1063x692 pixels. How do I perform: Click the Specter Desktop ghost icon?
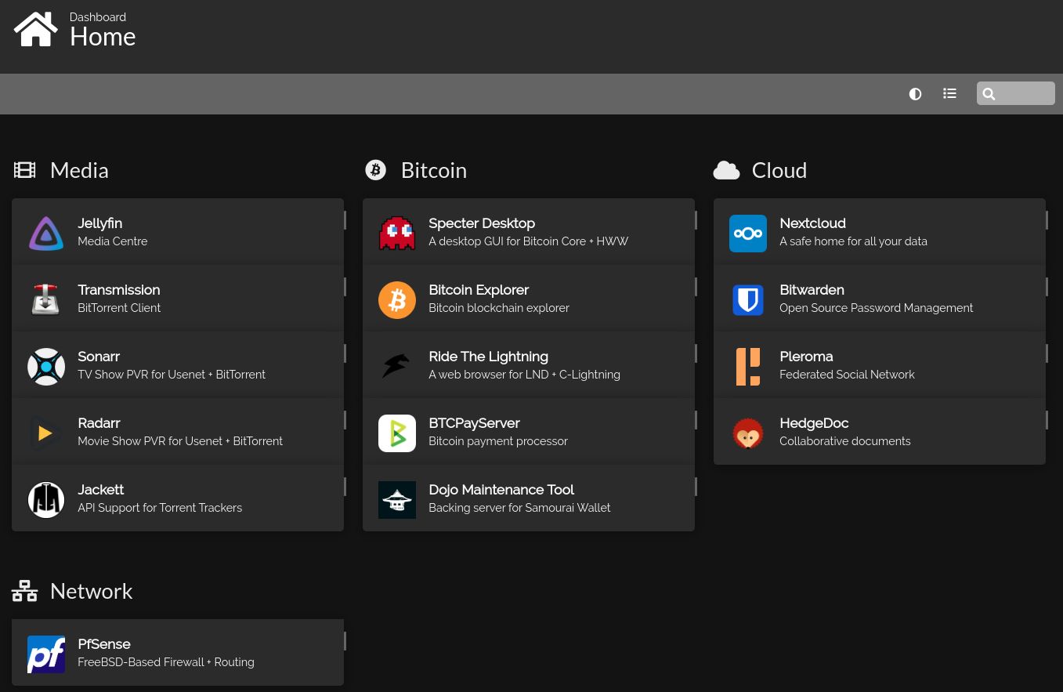[397, 233]
